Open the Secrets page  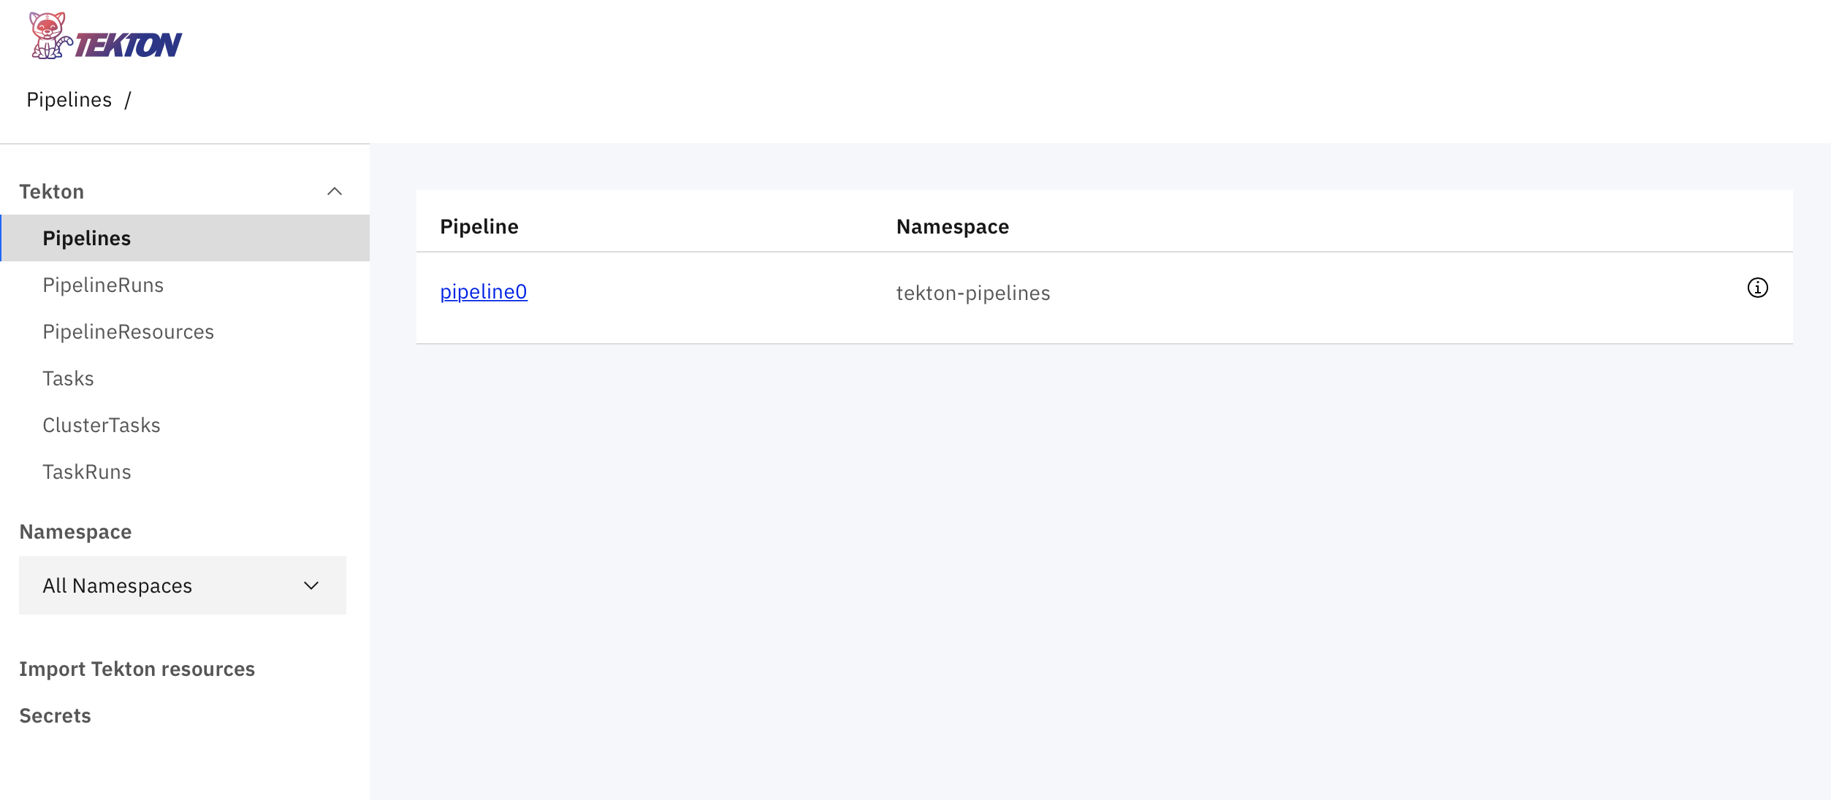coord(55,715)
